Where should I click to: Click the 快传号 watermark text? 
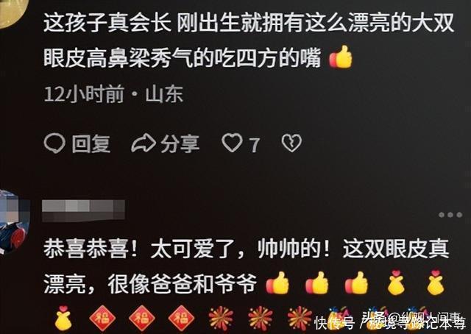[335, 323]
